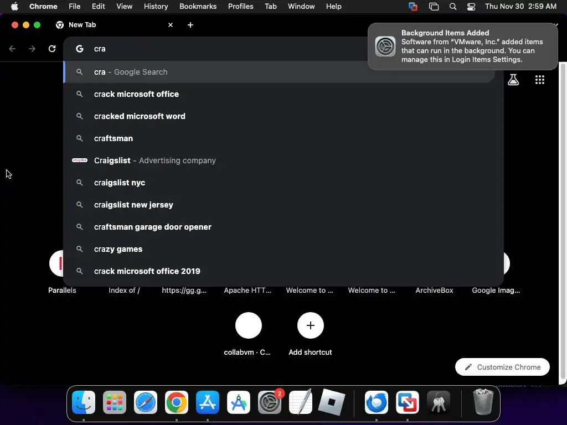The width and height of the screenshot is (567, 425).
Task: Open Control Center in menu bar
Action: (471, 7)
